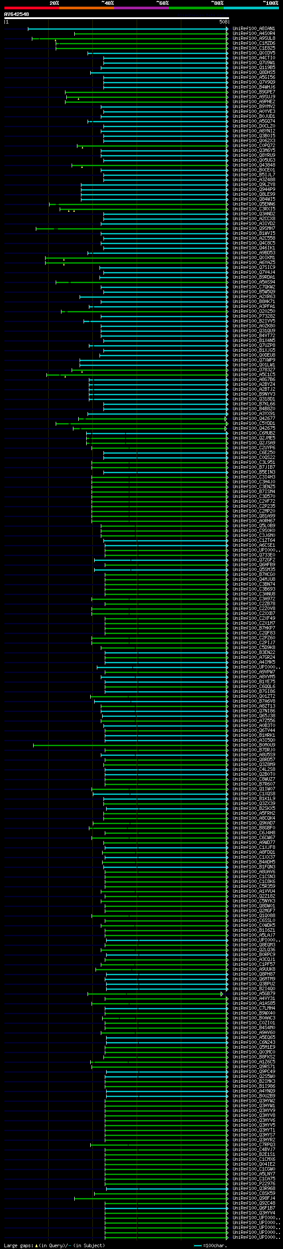
Task: Click the green alignment bar of UniRef100_C8SK59
Action: [161, 1193]
